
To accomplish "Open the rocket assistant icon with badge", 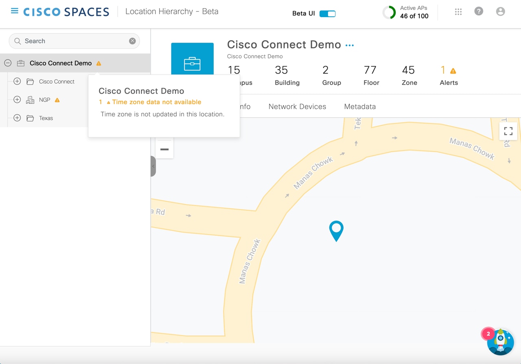I will (x=501, y=342).
